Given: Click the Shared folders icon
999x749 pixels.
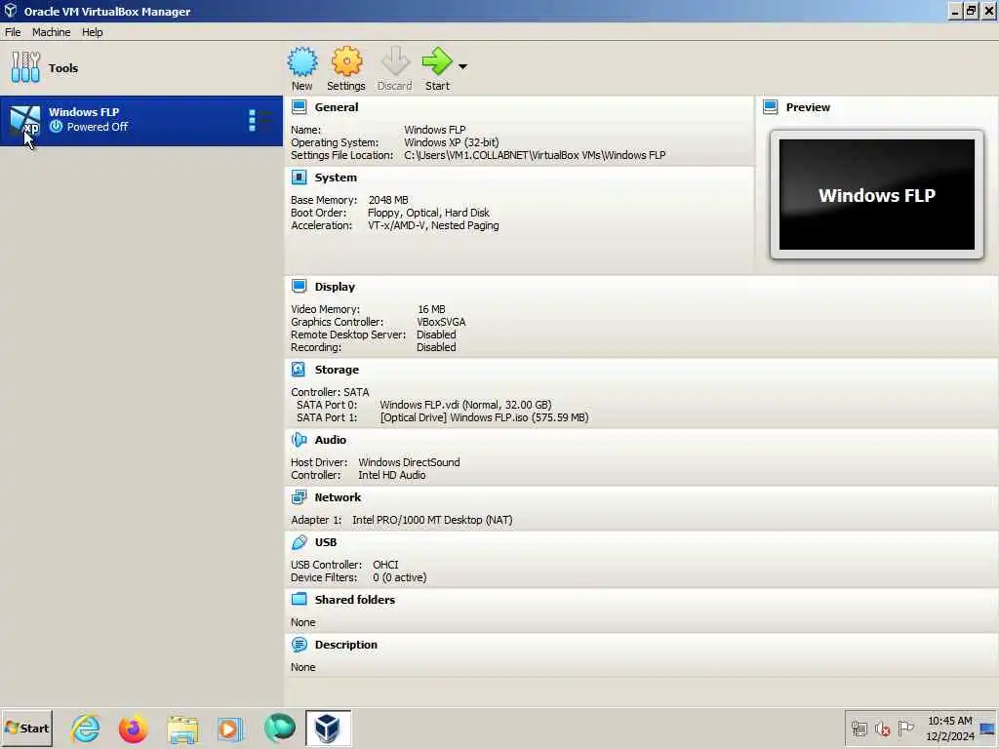Looking at the screenshot, I should coord(299,600).
